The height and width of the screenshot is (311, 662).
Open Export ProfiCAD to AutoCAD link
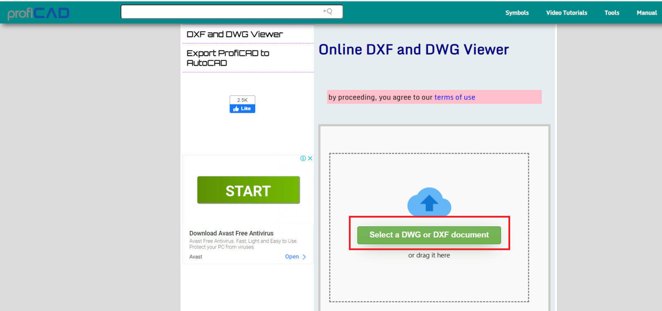(228, 58)
